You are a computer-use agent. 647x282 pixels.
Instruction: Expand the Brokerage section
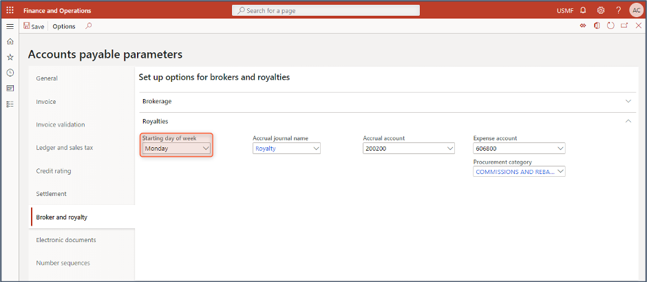click(628, 101)
